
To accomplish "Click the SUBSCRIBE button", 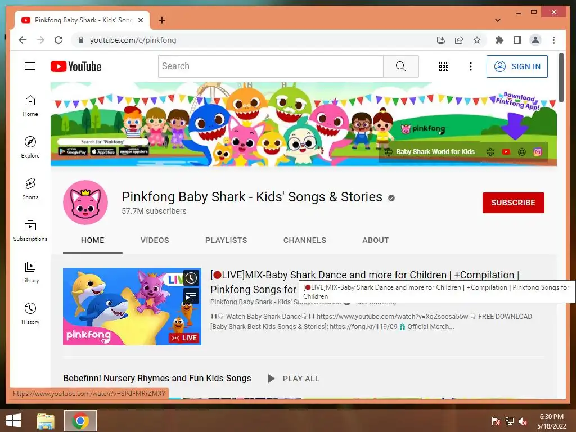I will (x=513, y=202).
